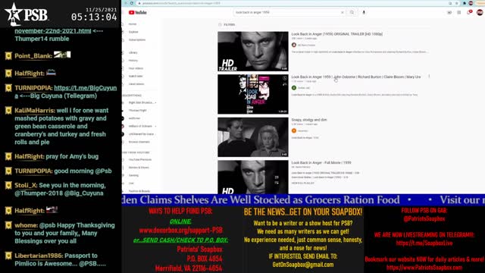Click the Watch later clock on second thumbnail
Image resolution: width=485 pixels, height=273 pixels.
point(285,79)
